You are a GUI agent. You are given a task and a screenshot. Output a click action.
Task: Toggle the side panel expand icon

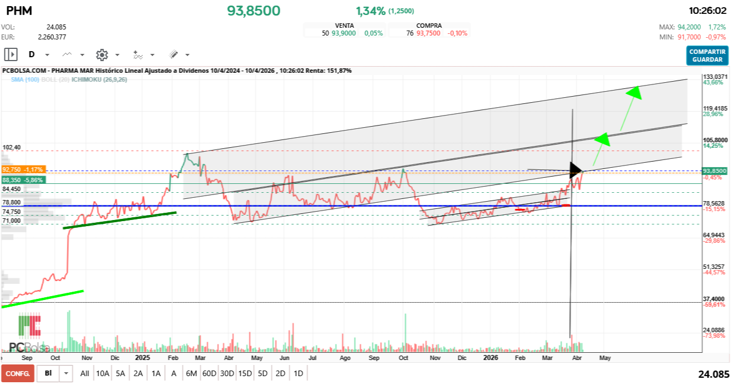[x=11, y=54]
